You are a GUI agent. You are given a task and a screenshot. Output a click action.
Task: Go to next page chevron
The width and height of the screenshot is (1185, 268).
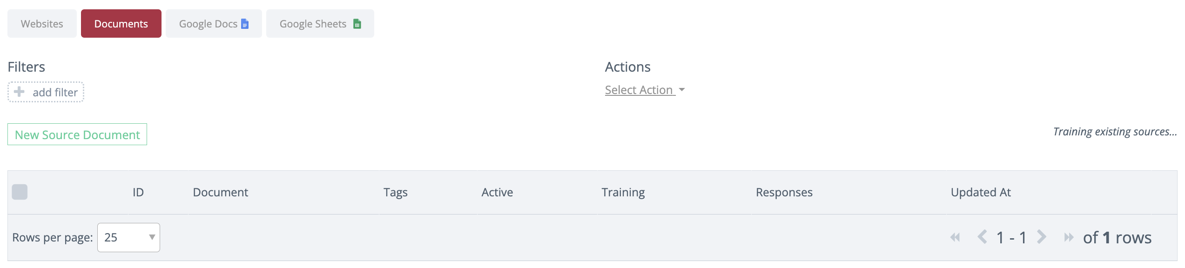(x=1042, y=237)
